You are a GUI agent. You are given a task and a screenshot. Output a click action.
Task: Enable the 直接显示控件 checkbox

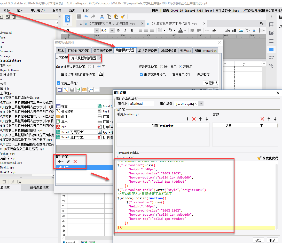169,75
